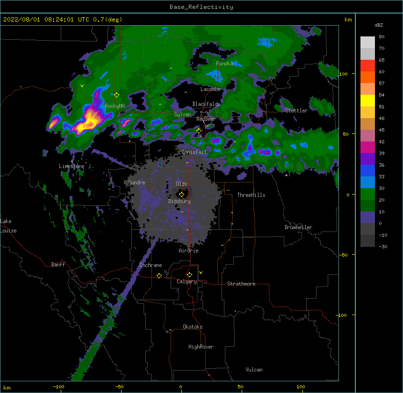
Task: Select the royal blue 36-33 dBZ legend swatch
Action: tap(367, 170)
